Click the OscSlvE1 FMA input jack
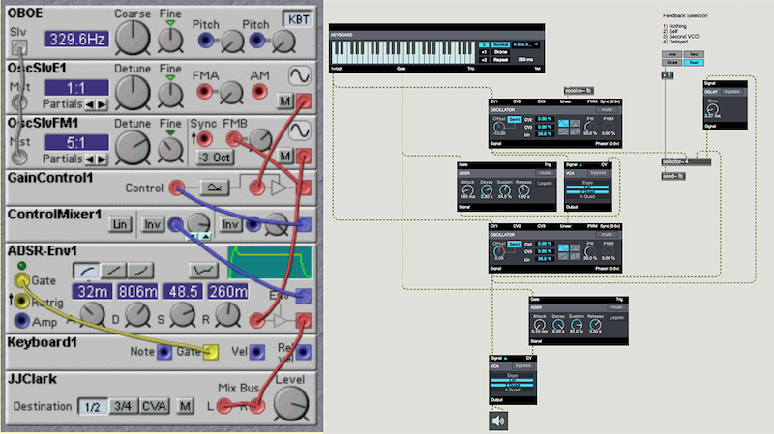Viewport: 774px width, 434px height. (x=204, y=92)
